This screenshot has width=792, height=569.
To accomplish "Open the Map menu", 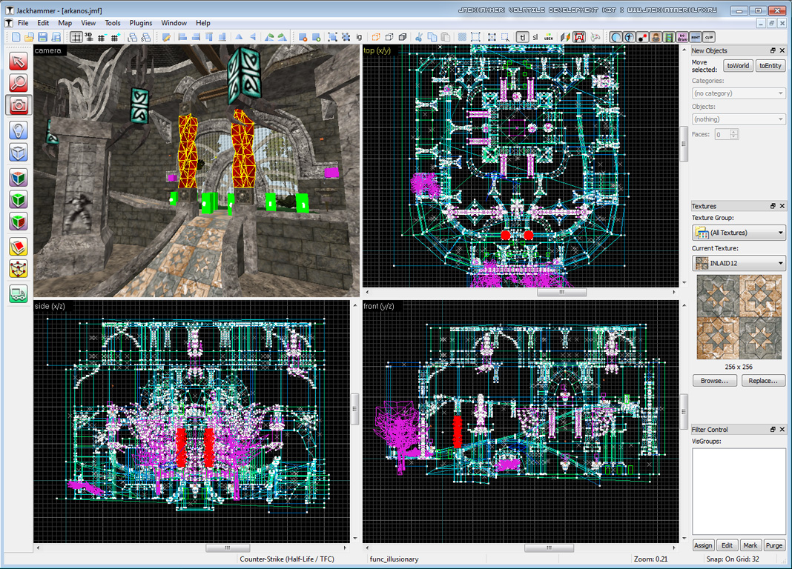I will click(x=65, y=23).
